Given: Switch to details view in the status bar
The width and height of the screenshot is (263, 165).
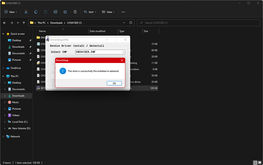Looking at the screenshot, I should (255, 162).
